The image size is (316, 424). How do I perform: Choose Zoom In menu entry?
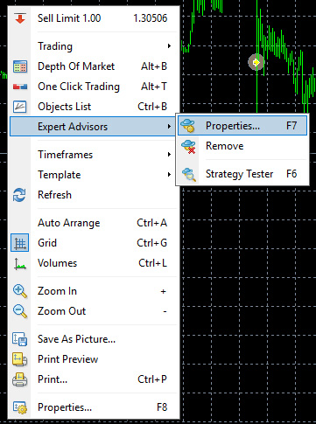95,291
